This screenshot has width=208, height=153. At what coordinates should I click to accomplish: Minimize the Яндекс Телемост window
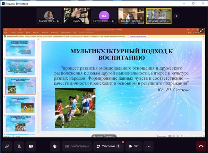pyautogui.click(x=184, y=2)
